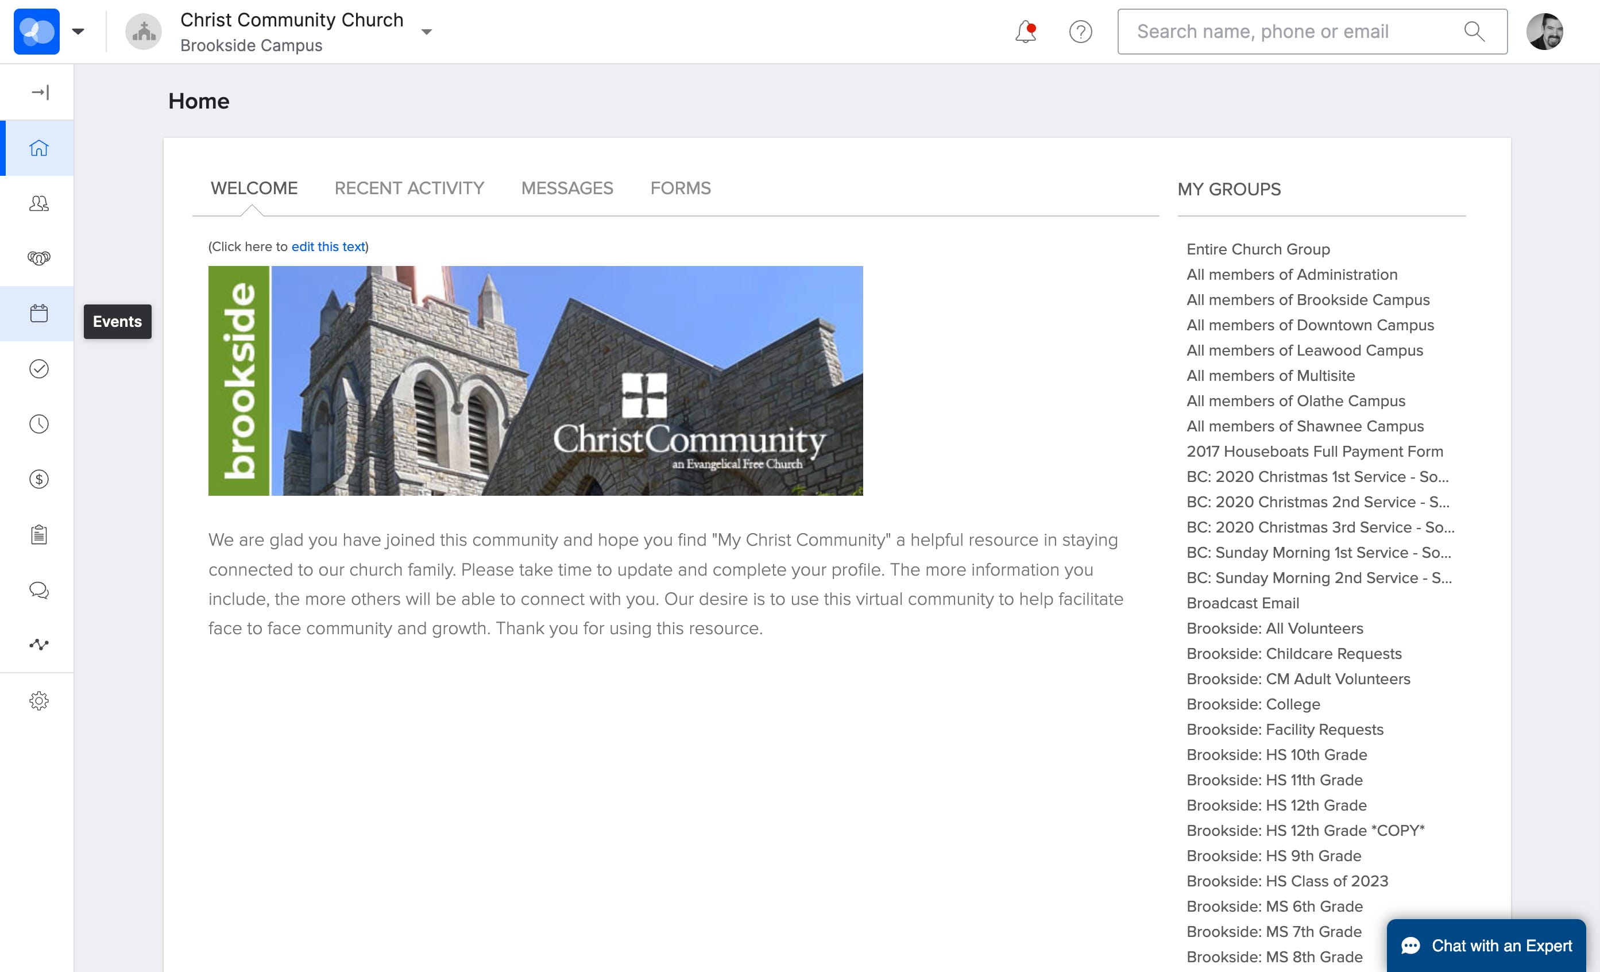Screen dimensions: 1600x972
Task: Open the Broadcast Email group
Action: pyautogui.click(x=1243, y=604)
